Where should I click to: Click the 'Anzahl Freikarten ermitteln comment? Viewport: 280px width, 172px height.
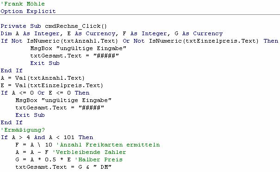coord(108,145)
